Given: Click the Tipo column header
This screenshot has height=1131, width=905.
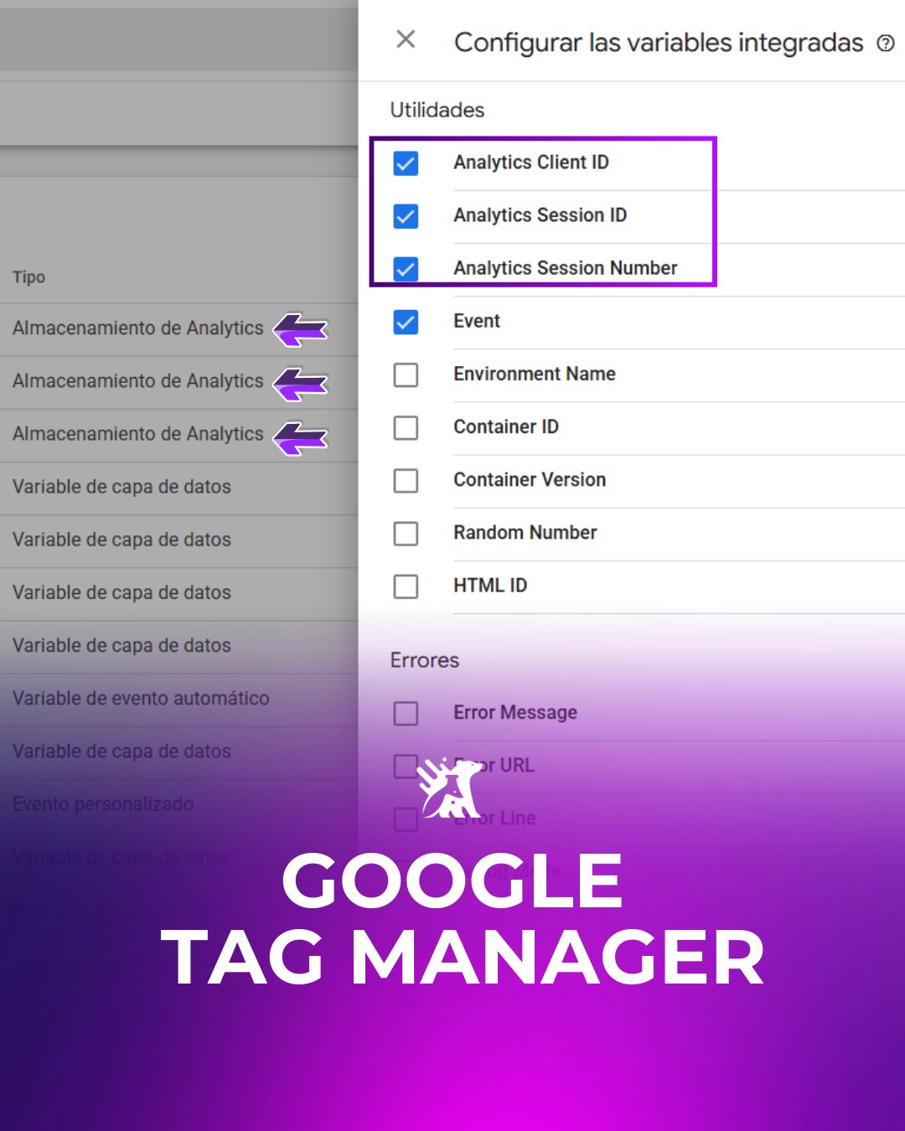Looking at the screenshot, I should click(28, 277).
